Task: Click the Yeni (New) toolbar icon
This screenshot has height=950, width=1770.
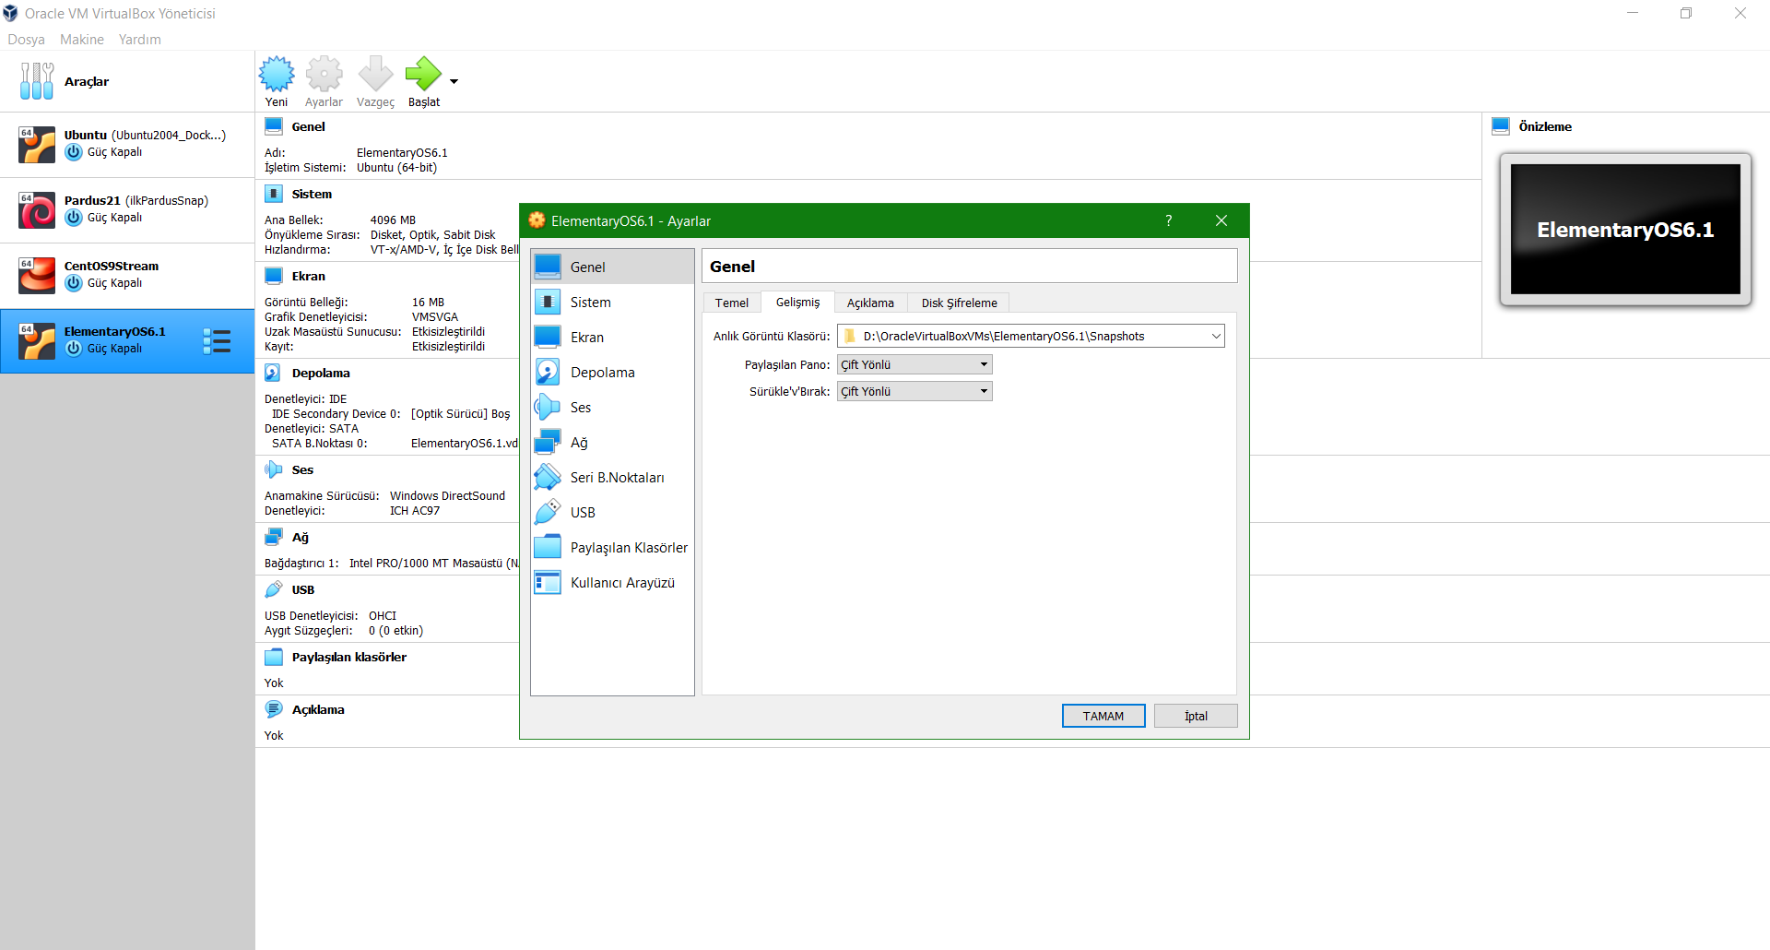Action: point(277,74)
